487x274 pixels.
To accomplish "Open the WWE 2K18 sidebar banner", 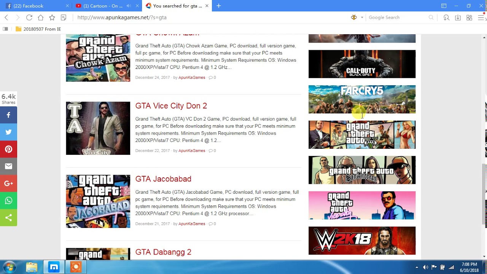I will tap(362, 241).
